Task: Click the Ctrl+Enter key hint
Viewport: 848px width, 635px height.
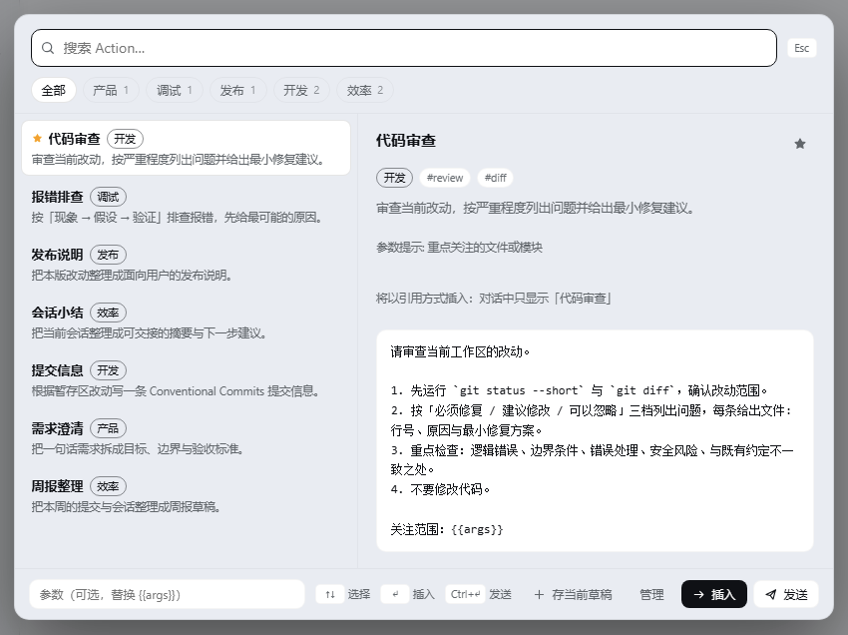Action: (x=465, y=594)
